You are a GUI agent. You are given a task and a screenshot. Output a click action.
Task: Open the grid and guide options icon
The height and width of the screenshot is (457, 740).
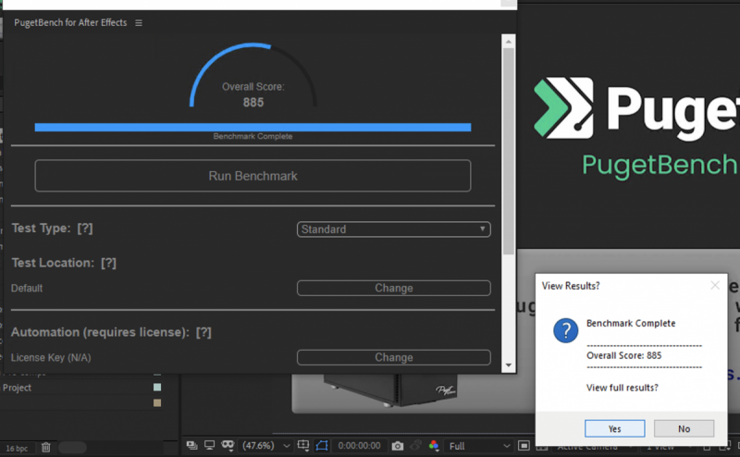pos(303,445)
